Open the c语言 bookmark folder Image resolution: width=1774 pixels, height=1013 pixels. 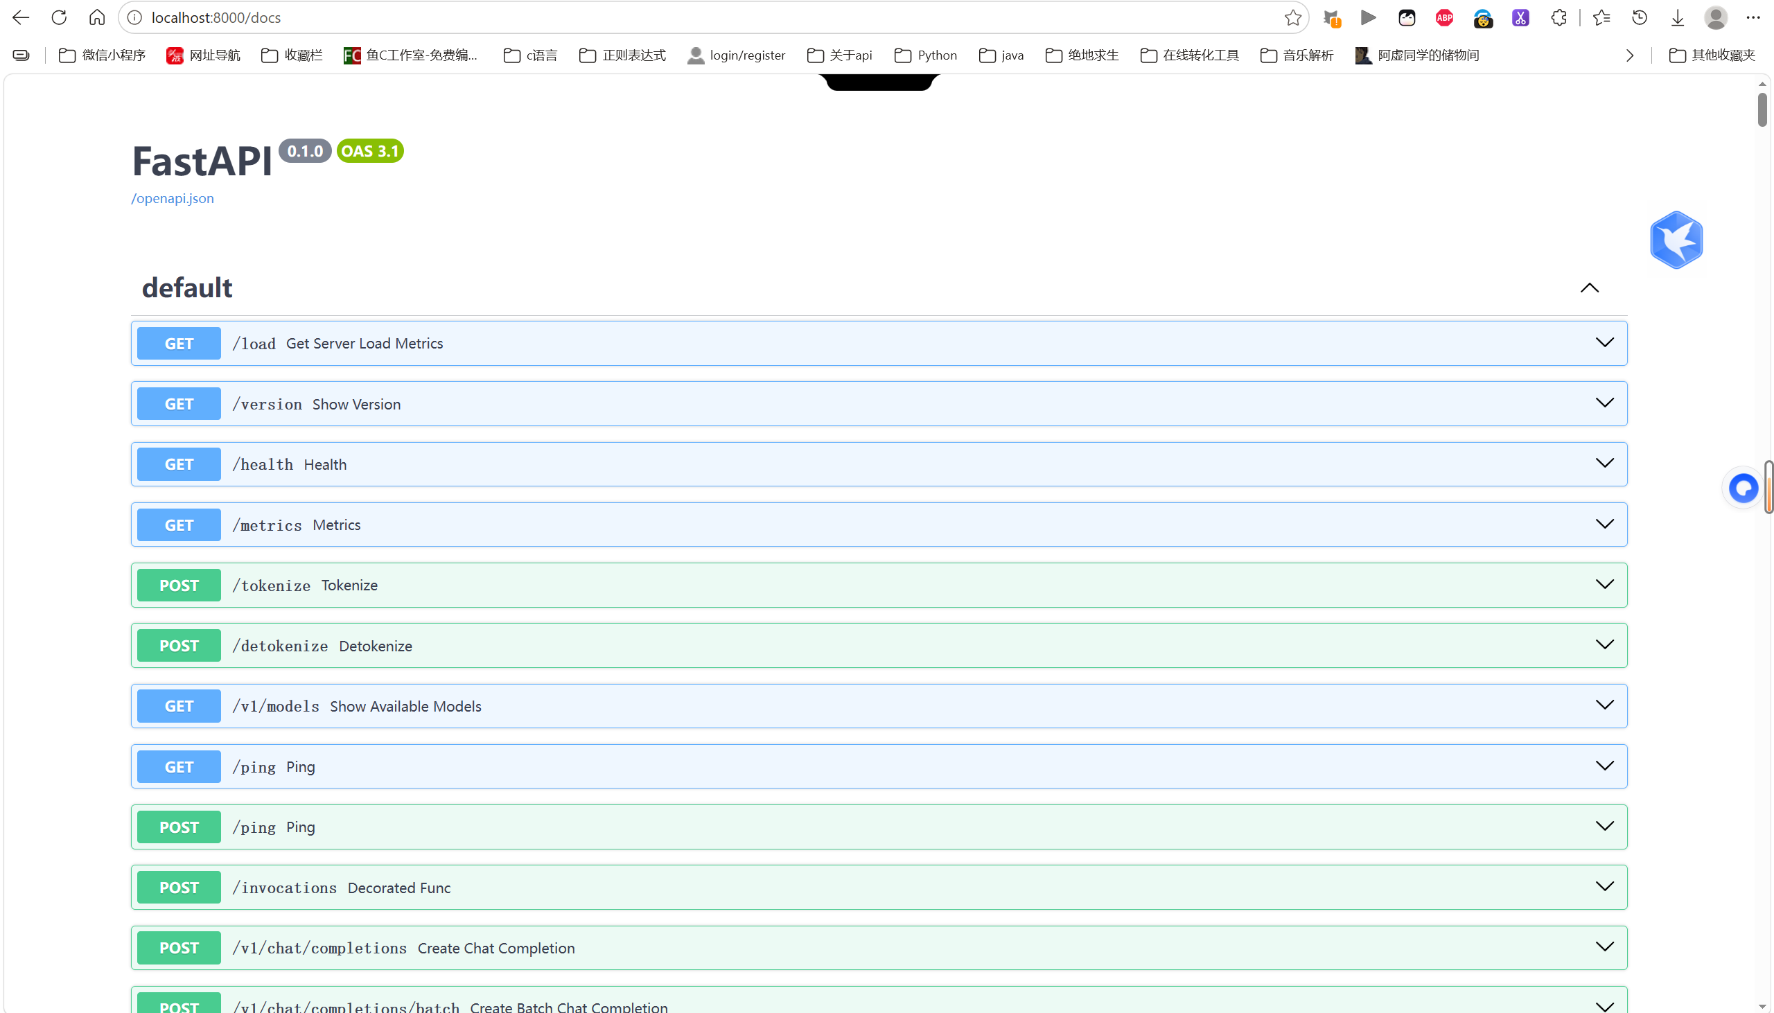point(530,55)
